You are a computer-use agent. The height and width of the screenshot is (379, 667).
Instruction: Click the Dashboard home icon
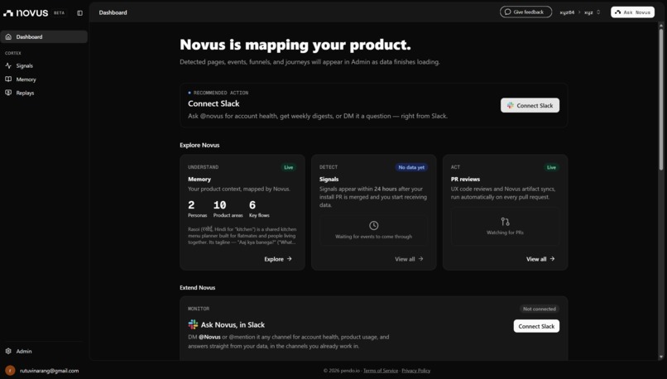point(8,37)
